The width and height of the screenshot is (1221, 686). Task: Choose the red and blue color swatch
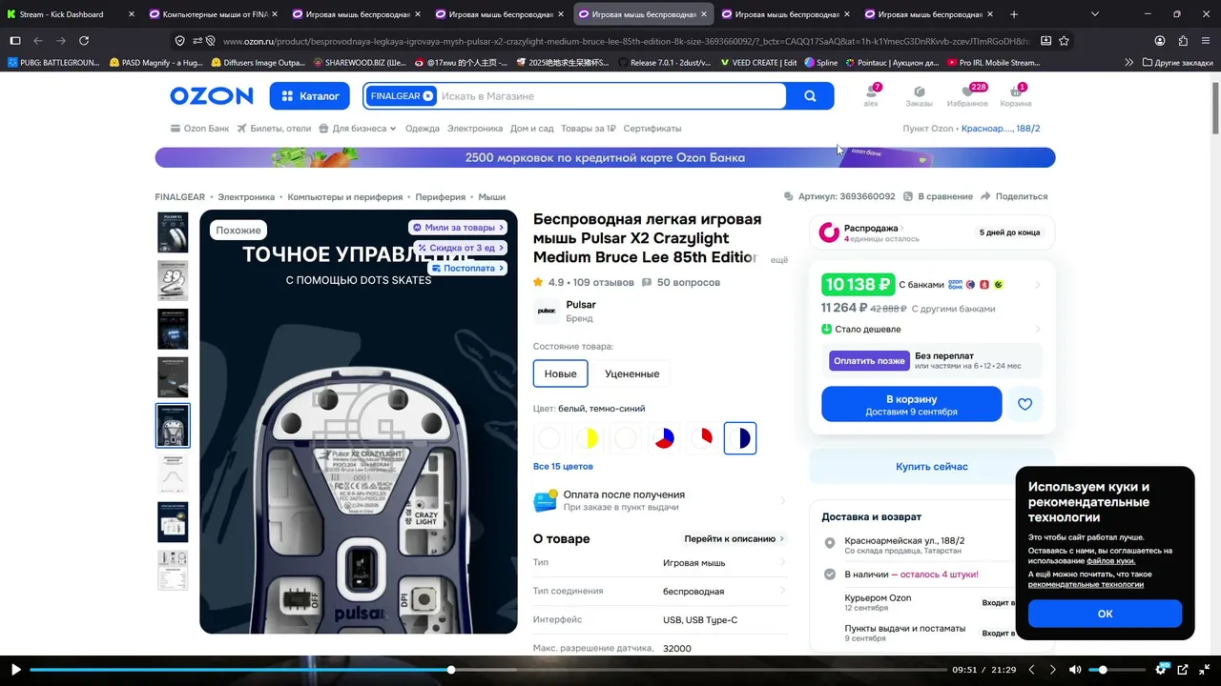coord(664,438)
